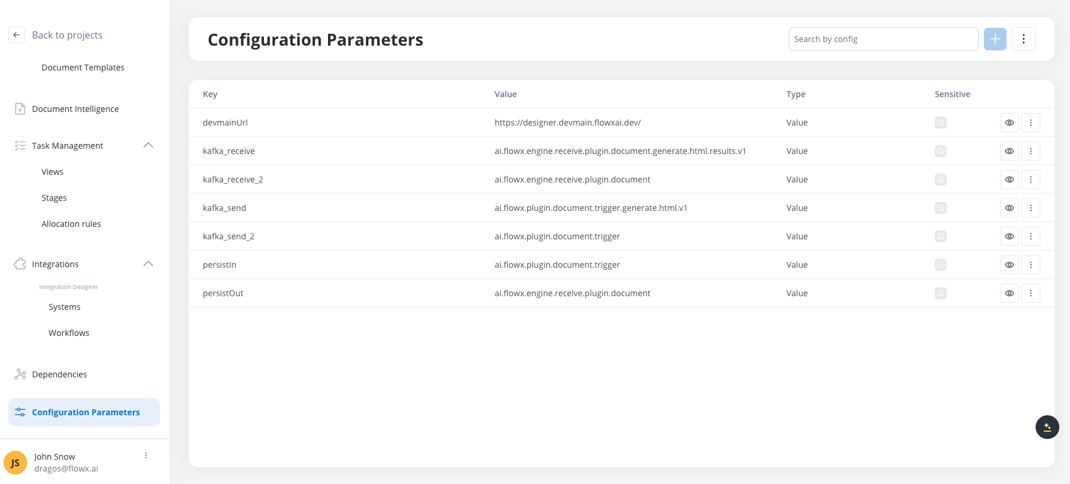Click the eye icon for persistOut
Viewport: 1070px width, 484px height.
(1010, 293)
